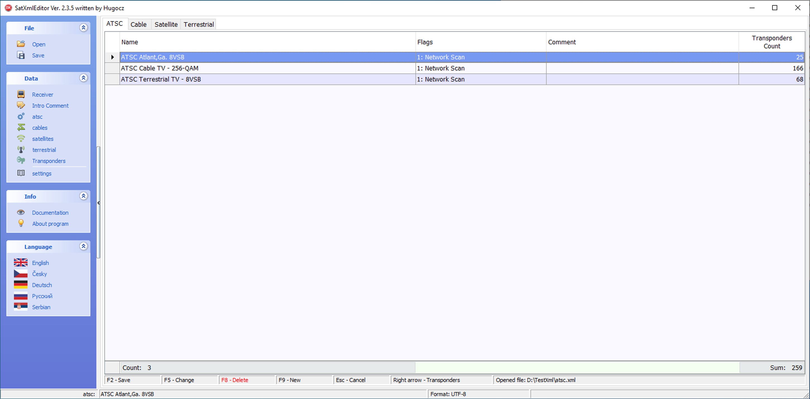Image resolution: width=810 pixels, height=399 pixels.
Task: Open the settings link
Action: pos(42,173)
